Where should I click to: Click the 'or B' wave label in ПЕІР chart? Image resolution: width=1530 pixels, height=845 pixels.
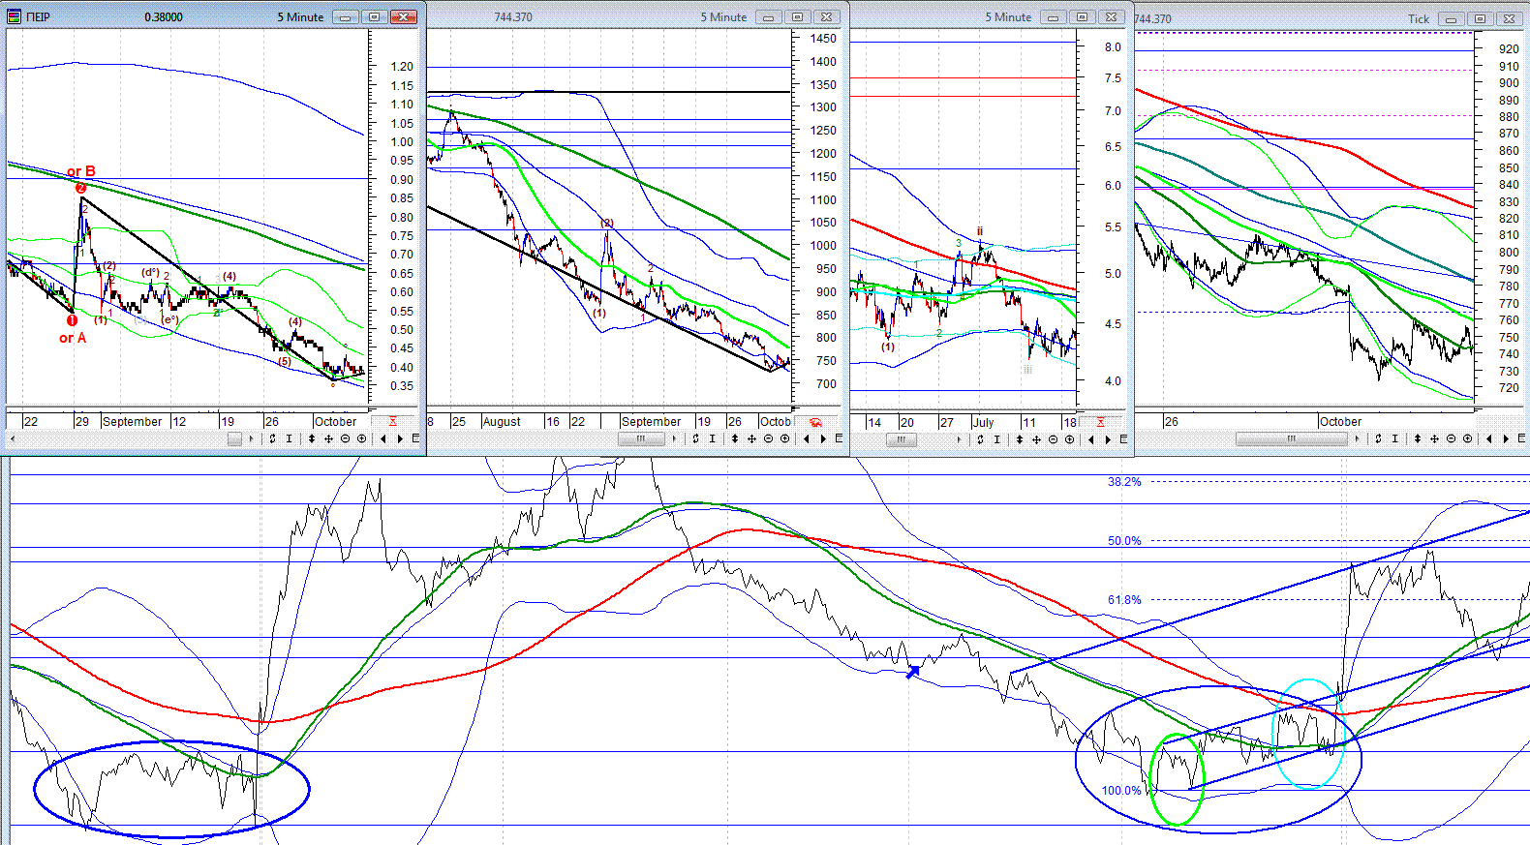(81, 171)
